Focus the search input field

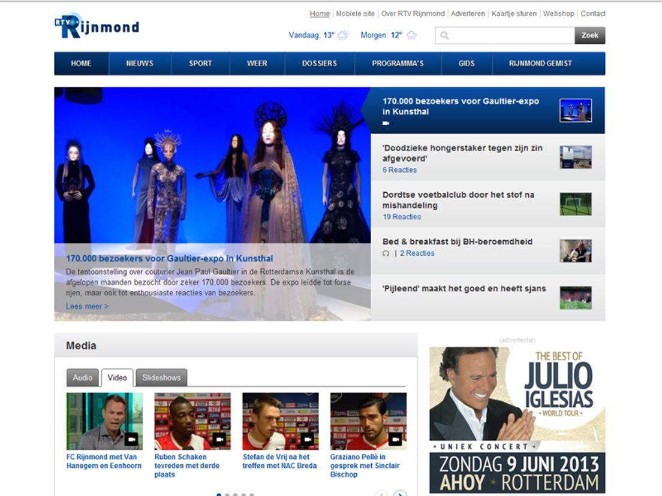(505, 35)
